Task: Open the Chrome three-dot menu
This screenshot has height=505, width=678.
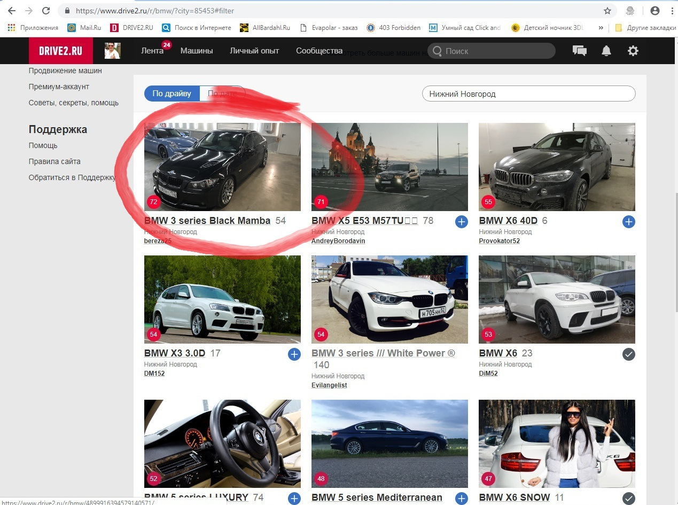Action: point(671,10)
